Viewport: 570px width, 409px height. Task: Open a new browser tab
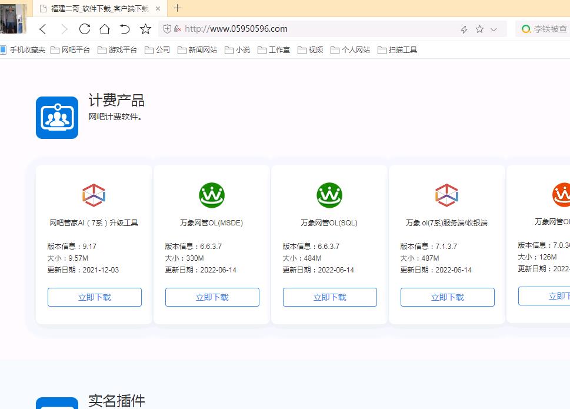tap(178, 9)
